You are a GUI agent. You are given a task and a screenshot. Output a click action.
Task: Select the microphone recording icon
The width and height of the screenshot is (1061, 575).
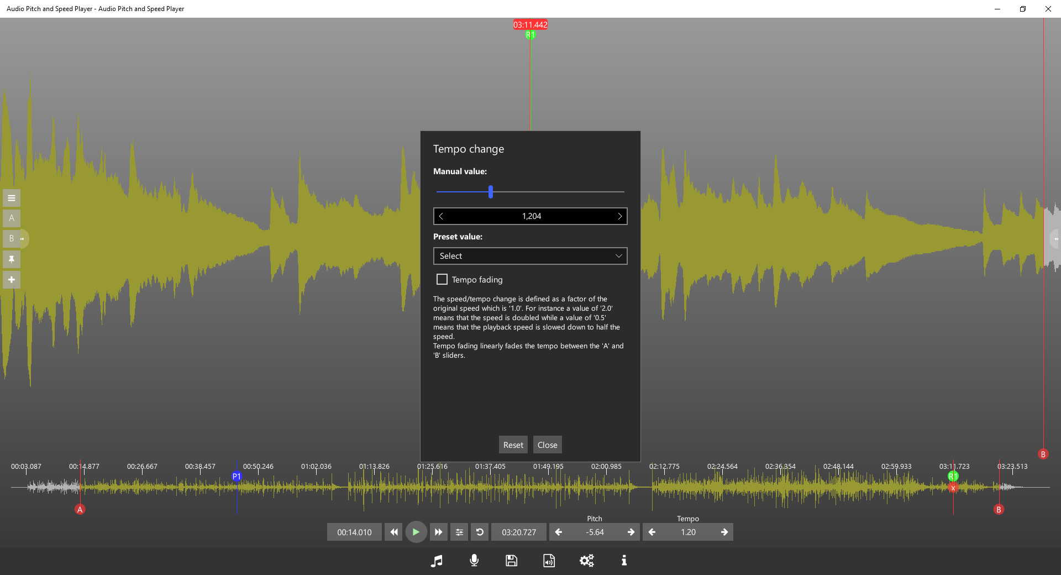point(474,561)
